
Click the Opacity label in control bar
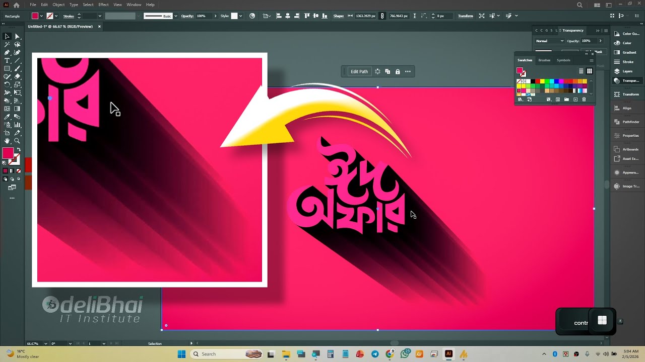[187, 16]
